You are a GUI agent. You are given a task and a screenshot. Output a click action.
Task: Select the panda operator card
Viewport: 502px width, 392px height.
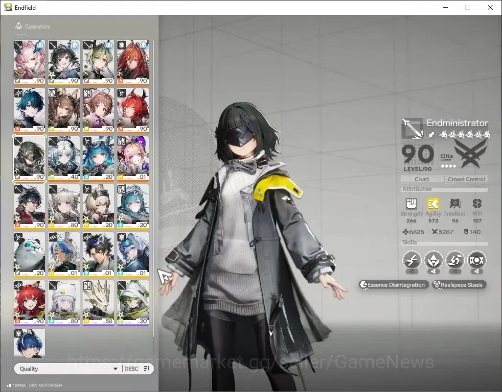tap(29, 255)
